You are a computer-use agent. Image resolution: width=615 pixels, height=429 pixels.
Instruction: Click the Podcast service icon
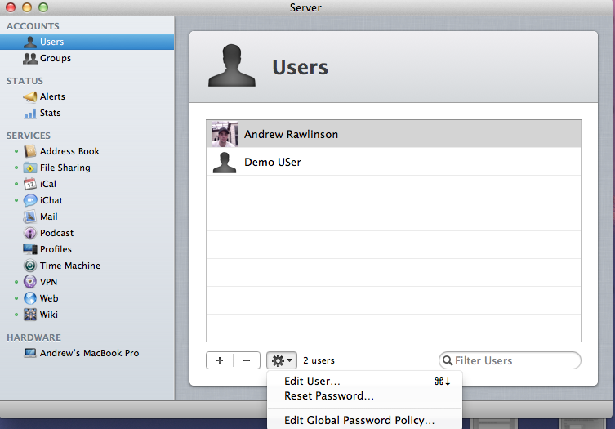pyautogui.click(x=29, y=233)
